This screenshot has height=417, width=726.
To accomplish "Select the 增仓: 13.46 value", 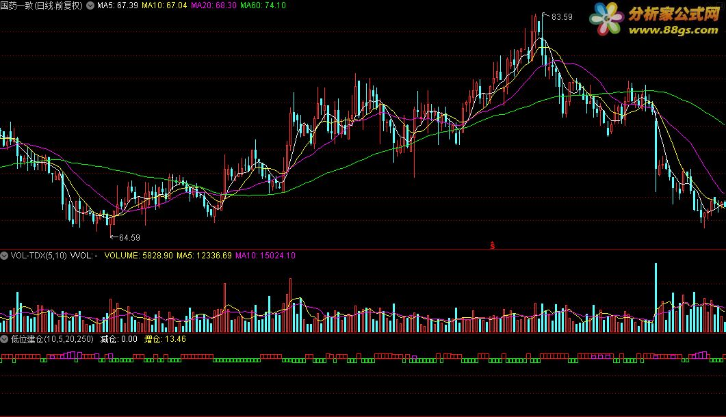I will point(165,339).
